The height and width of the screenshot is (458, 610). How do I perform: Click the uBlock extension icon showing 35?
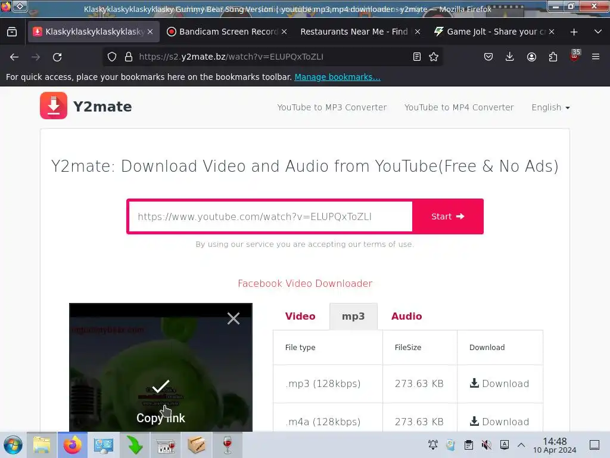click(x=575, y=55)
